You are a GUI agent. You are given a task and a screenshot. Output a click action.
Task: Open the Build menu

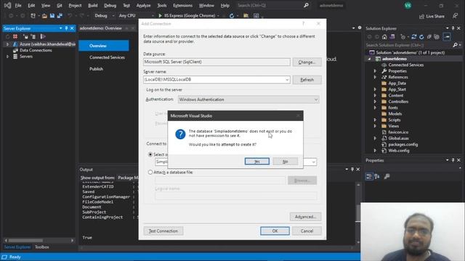coord(93,5)
